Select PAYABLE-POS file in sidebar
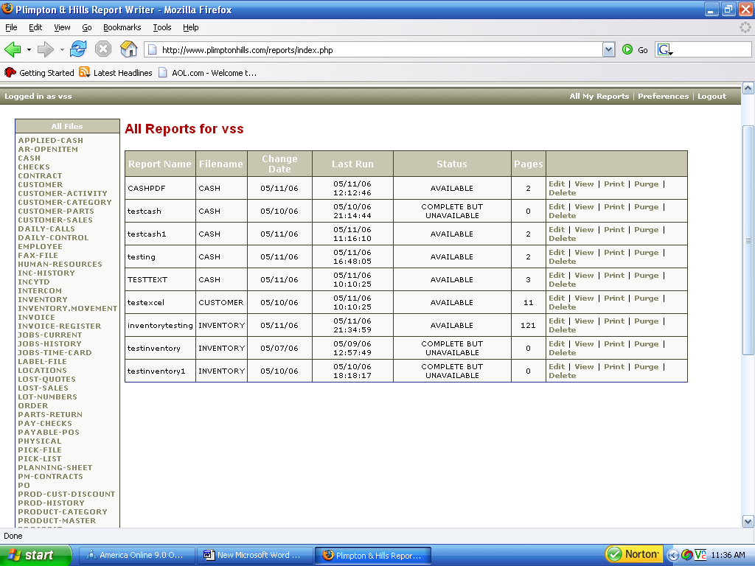 [x=49, y=432]
